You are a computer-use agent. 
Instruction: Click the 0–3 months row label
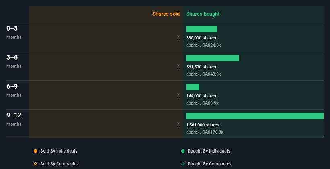click(x=14, y=32)
